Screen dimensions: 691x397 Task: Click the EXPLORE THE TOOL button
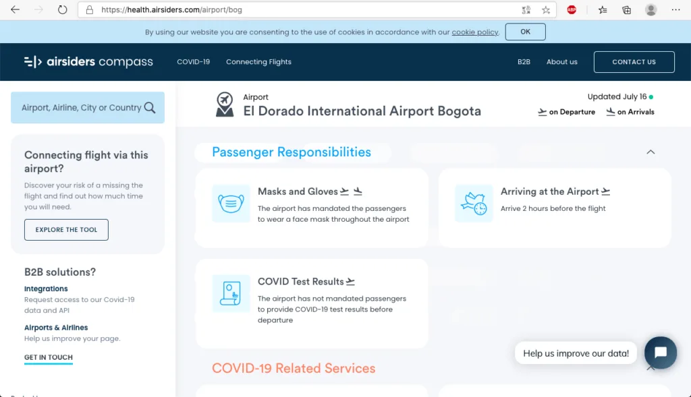[66, 230]
